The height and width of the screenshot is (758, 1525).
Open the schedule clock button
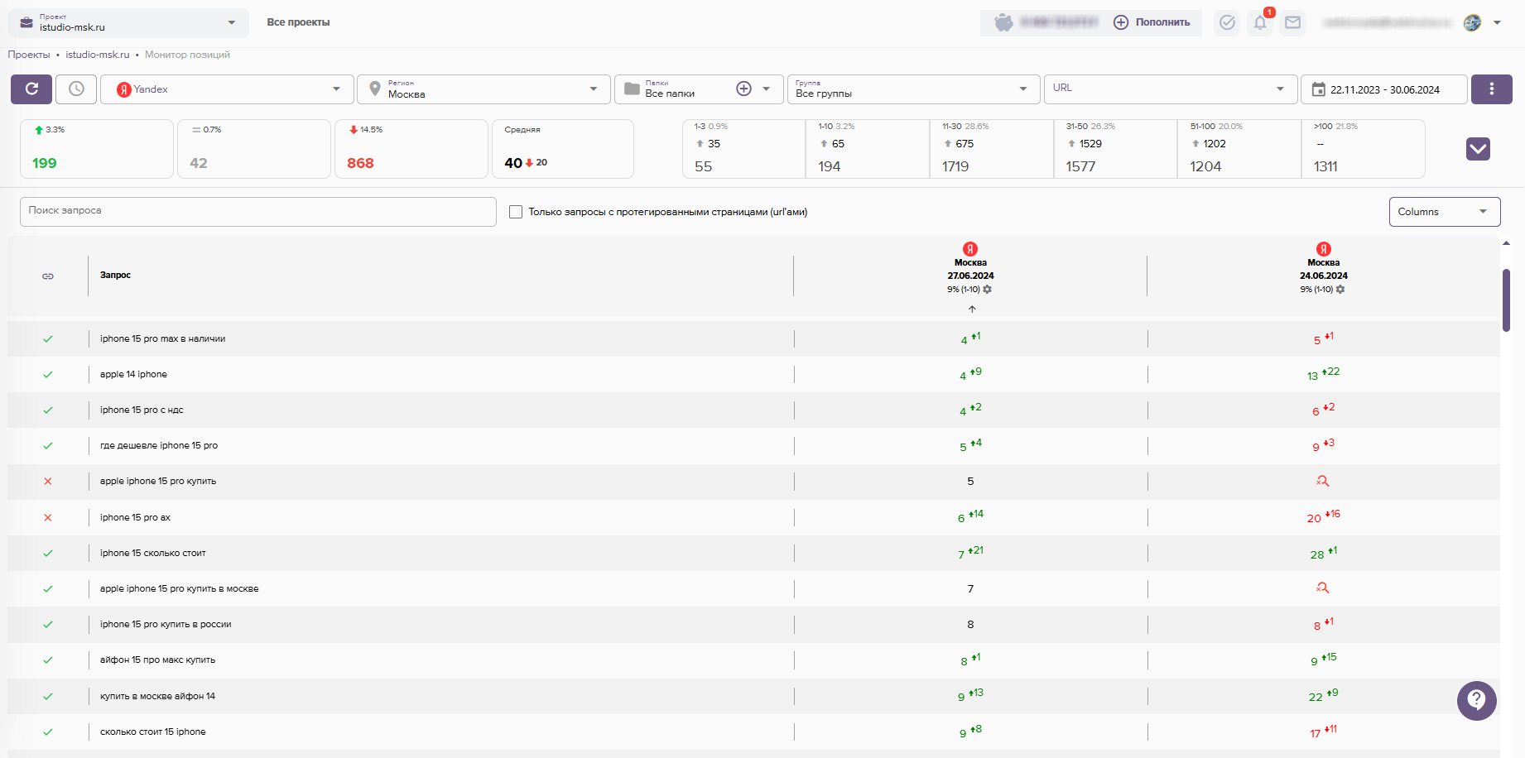76,89
